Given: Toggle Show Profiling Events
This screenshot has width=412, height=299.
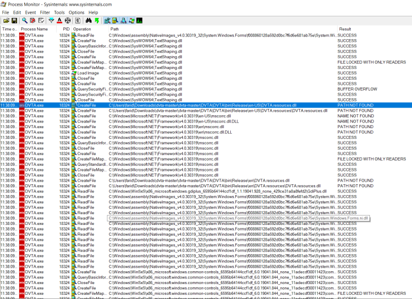Looking at the screenshot, I should tap(140, 21).
